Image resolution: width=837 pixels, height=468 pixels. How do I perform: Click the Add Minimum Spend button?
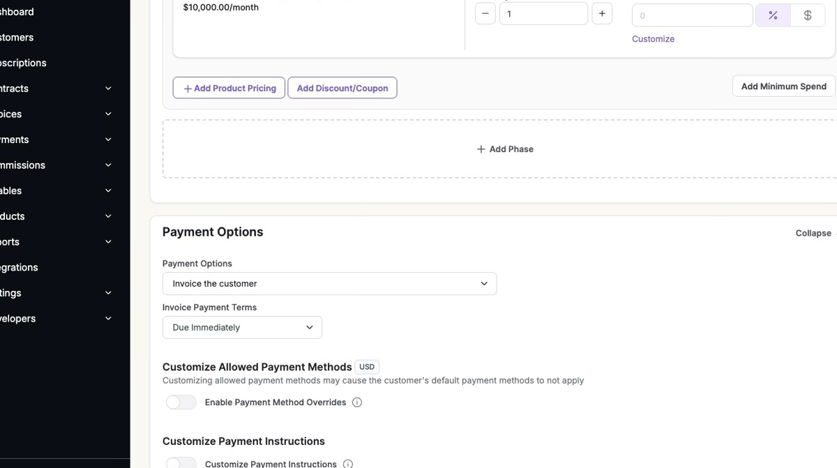pos(783,86)
